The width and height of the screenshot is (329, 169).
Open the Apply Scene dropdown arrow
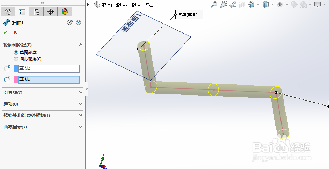310,5
